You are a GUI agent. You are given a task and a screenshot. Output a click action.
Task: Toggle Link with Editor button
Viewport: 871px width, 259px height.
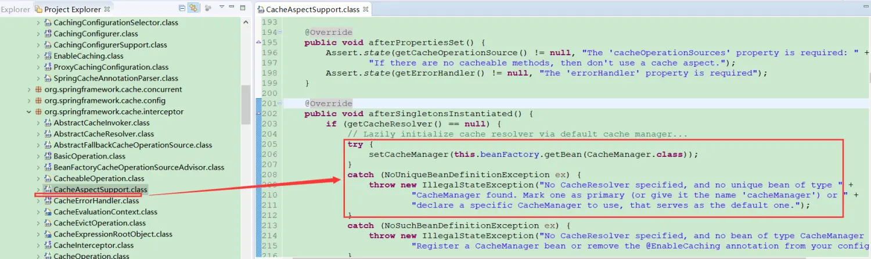(193, 8)
